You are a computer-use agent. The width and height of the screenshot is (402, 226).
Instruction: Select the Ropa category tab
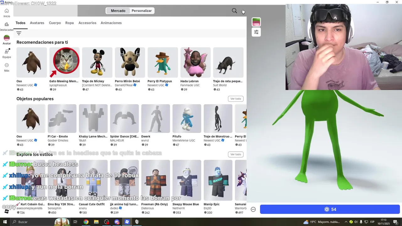pyautogui.click(x=69, y=23)
